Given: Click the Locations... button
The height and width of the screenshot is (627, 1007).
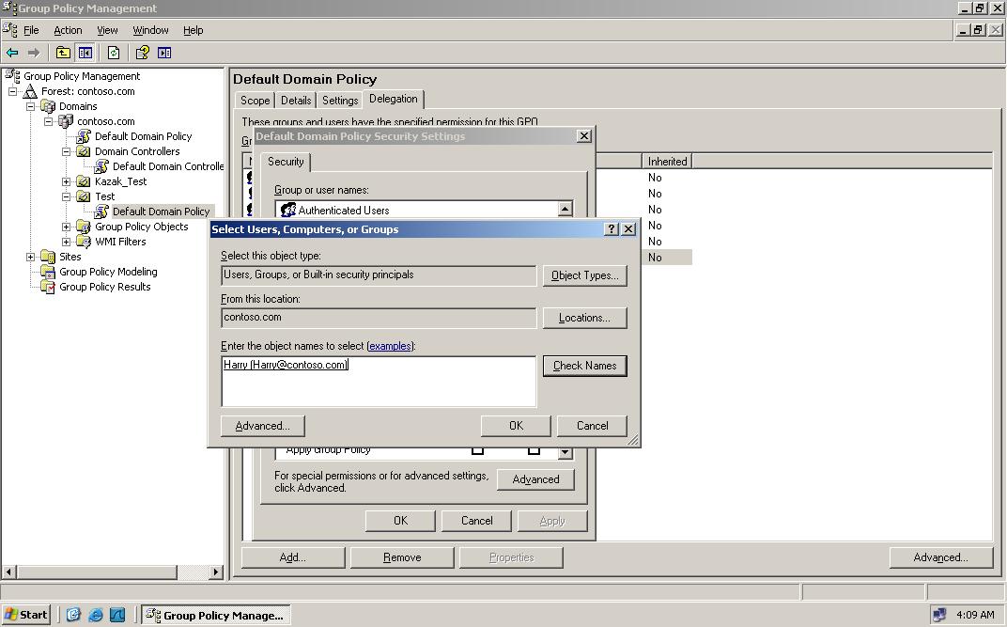Looking at the screenshot, I should [x=584, y=318].
